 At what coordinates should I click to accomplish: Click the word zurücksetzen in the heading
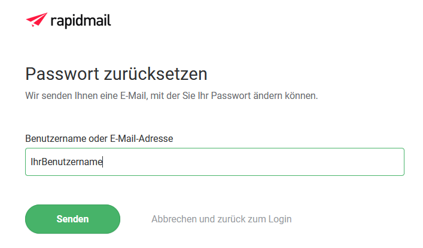pos(156,74)
